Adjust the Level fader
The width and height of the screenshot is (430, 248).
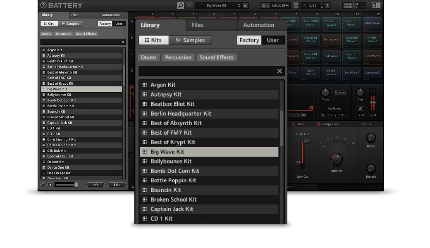coord(373,102)
